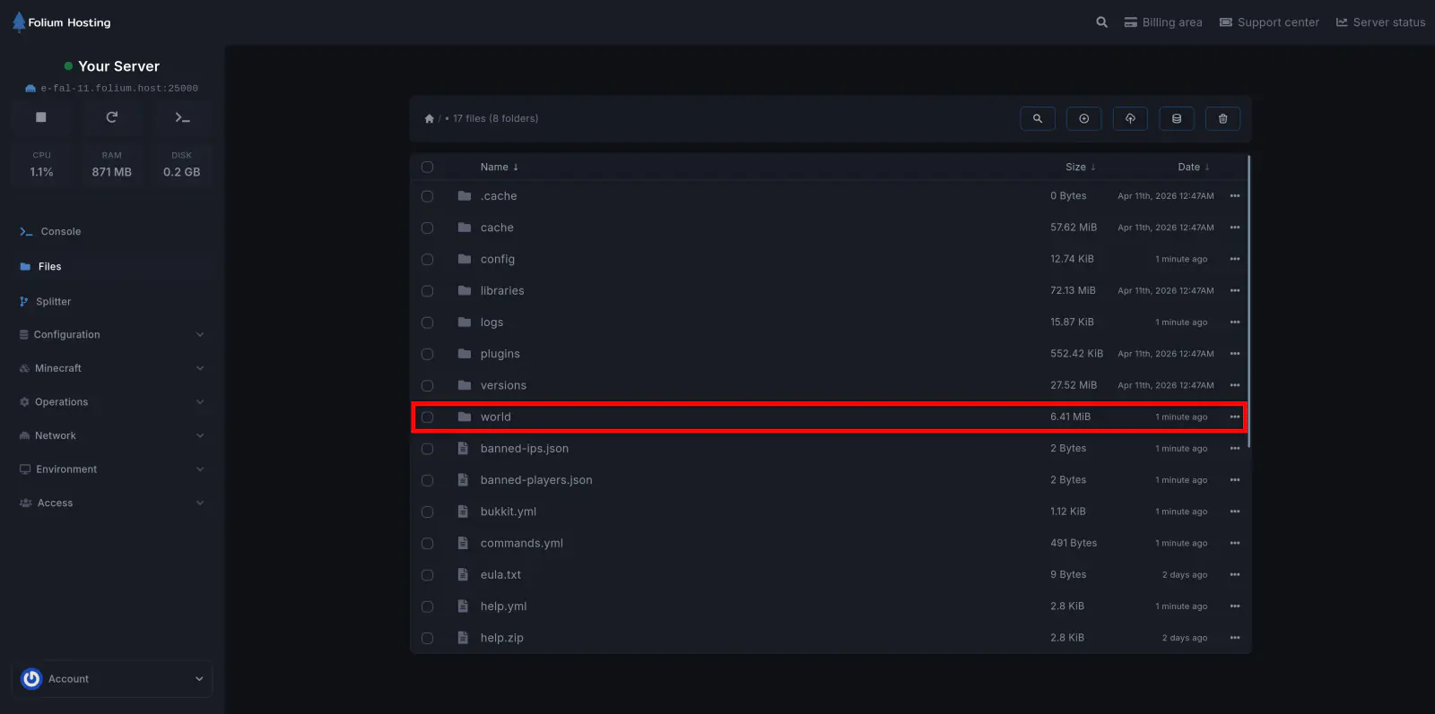Open the Server status link
The height and width of the screenshot is (714, 1435).
(1380, 22)
